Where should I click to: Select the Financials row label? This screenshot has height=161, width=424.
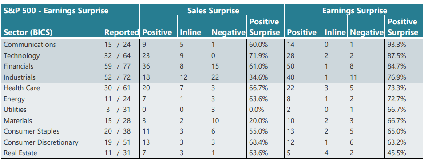[18, 66]
